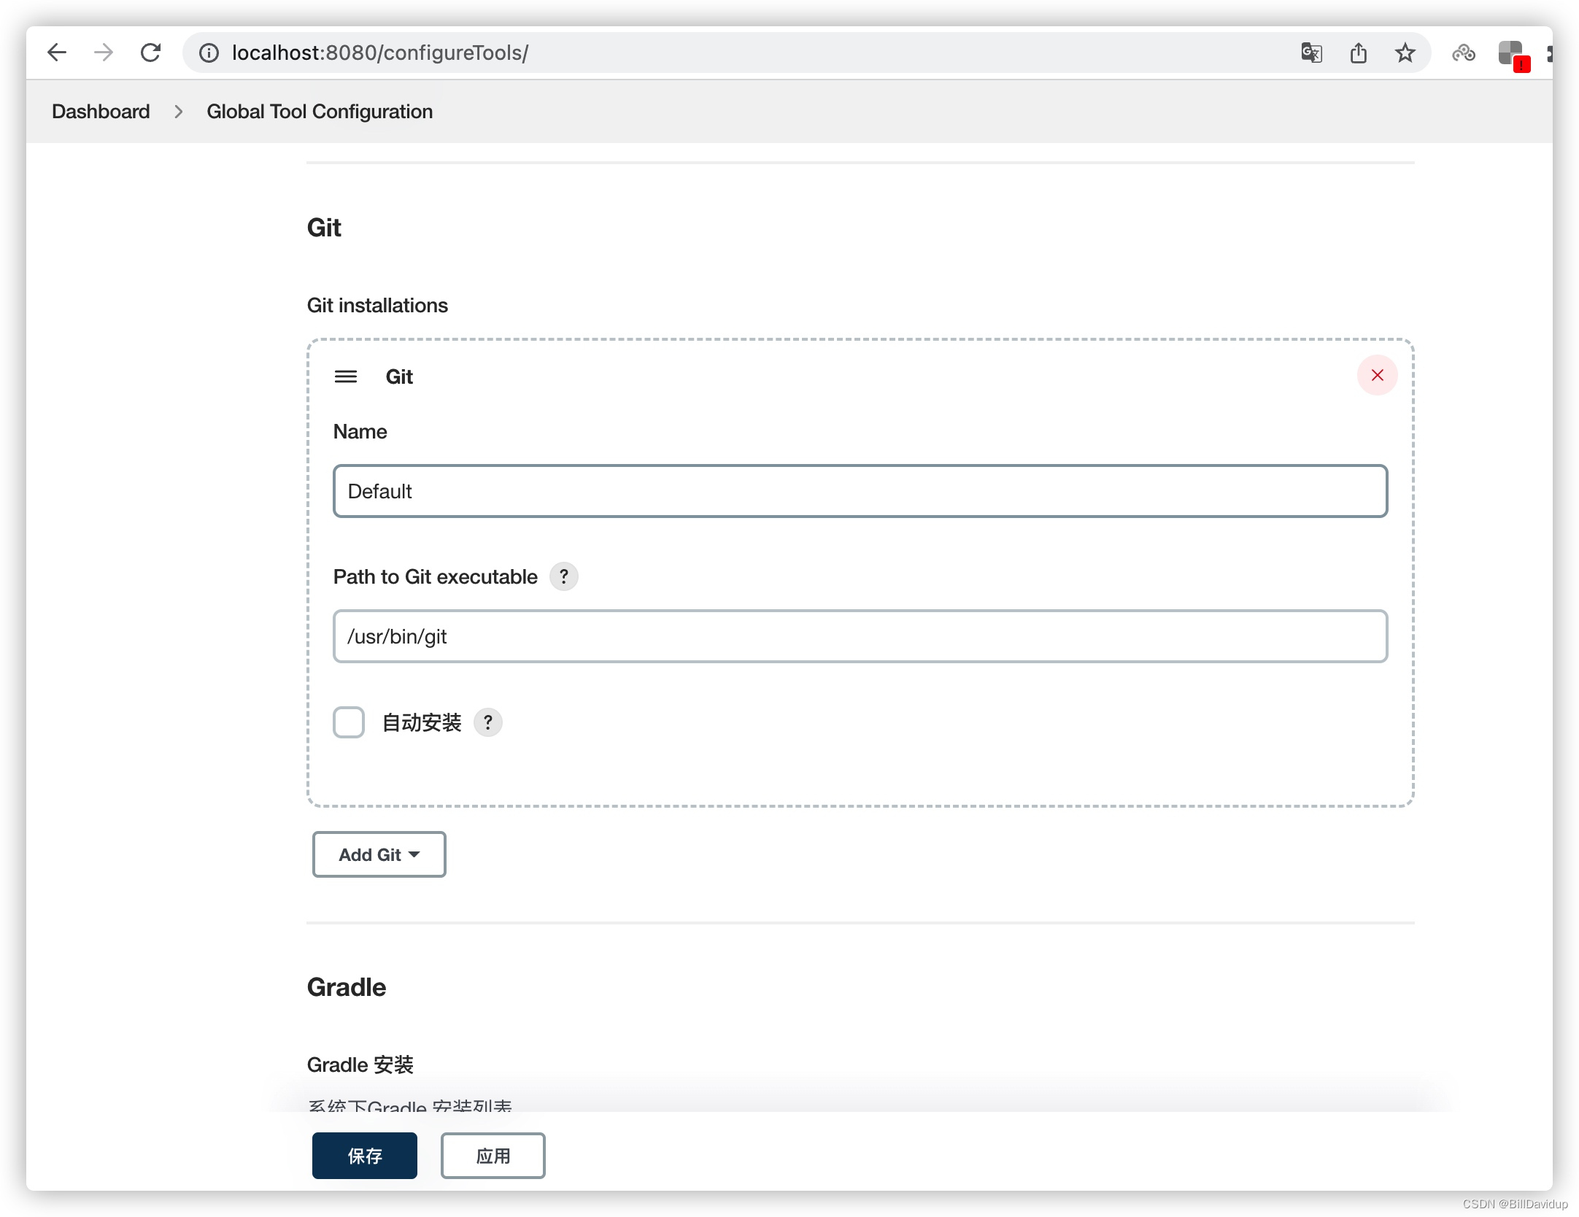Go forward in browser history

click(104, 53)
